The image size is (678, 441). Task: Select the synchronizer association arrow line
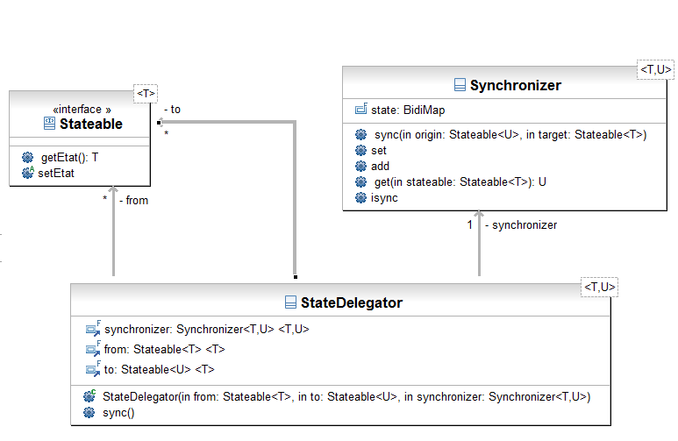point(479,244)
